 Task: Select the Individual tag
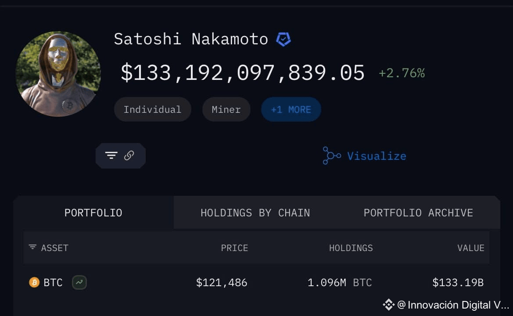point(152,109)
